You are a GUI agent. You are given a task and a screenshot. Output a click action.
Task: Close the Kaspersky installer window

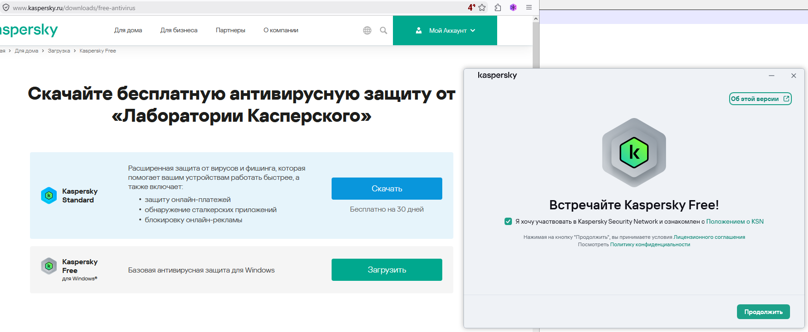point(794,76)
